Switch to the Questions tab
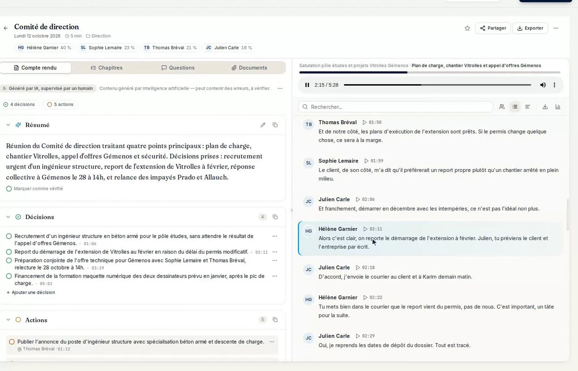 click(178, 68)
